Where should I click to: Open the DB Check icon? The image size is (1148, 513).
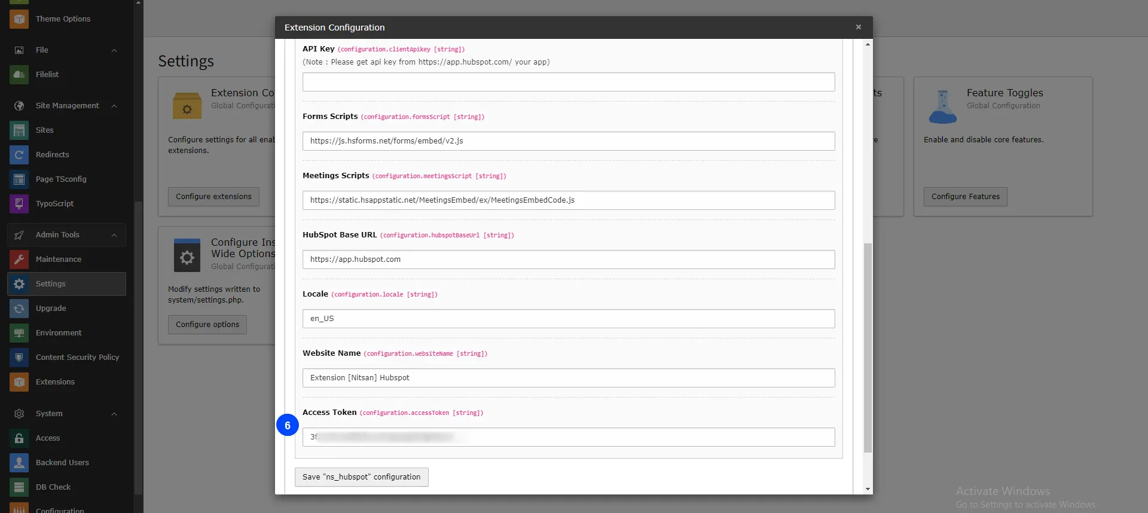click(19, 487)
